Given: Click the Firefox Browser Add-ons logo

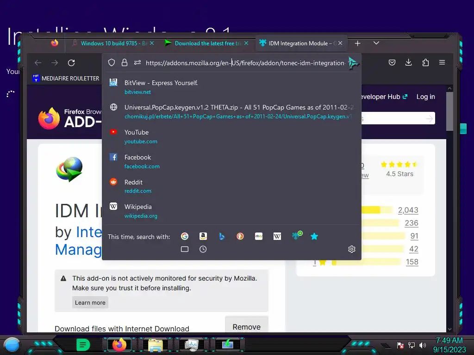Looking at the screenshot, I should click(70, 118).
